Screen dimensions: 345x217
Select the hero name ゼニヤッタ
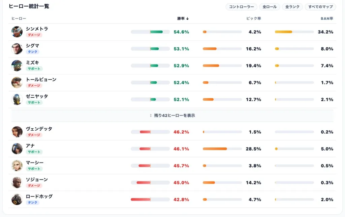(37, 96)
